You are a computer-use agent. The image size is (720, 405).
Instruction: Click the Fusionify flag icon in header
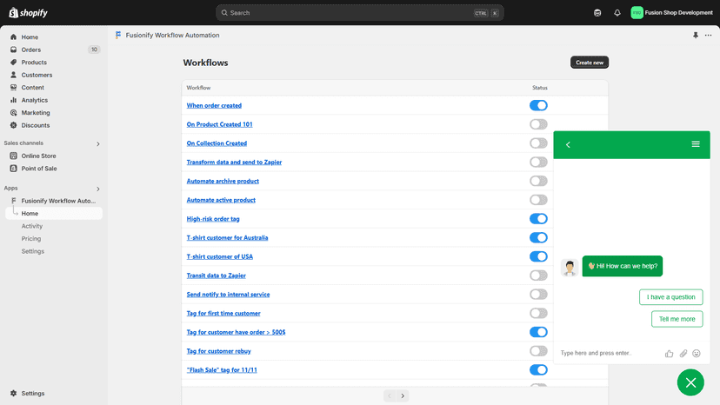click(118, 35)
